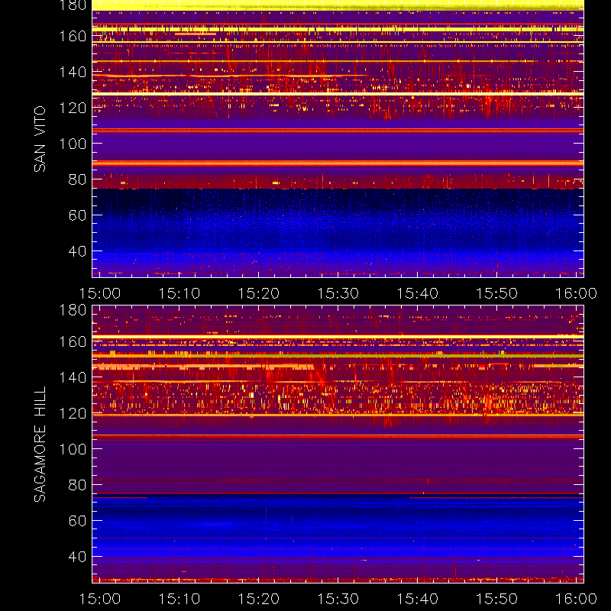Screen dimensions: 611x611
Task: Click the SAN VITO axis label
Action: pyautogui.click(x=40, y=139)
